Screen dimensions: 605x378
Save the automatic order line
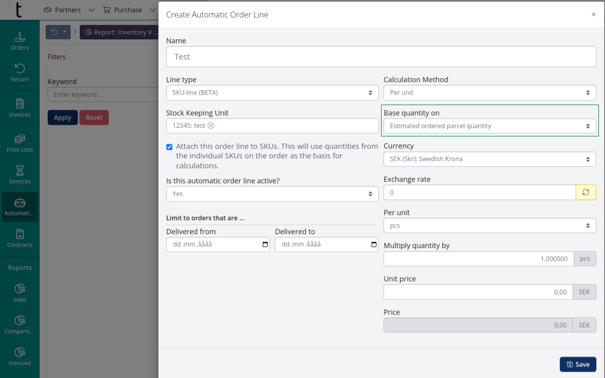(578, 364)
